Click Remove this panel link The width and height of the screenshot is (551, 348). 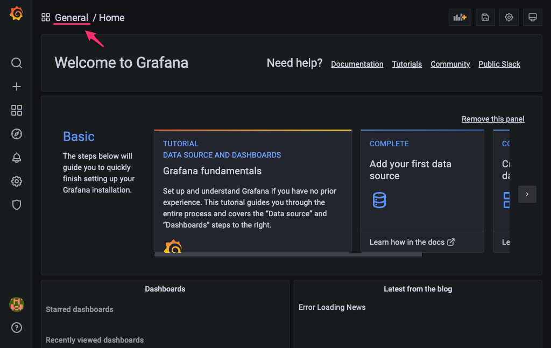point(493,119)
